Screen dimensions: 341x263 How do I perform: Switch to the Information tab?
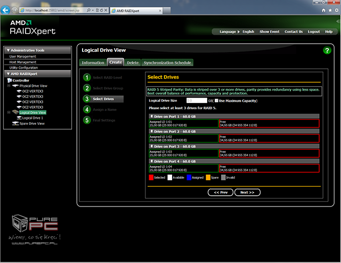(x=93, y=63)
